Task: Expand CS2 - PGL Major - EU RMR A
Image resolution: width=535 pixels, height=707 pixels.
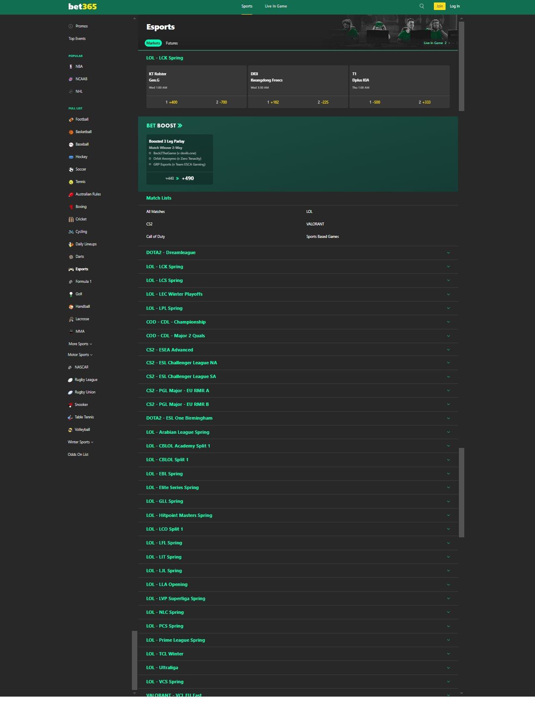Action: point(298,391)
